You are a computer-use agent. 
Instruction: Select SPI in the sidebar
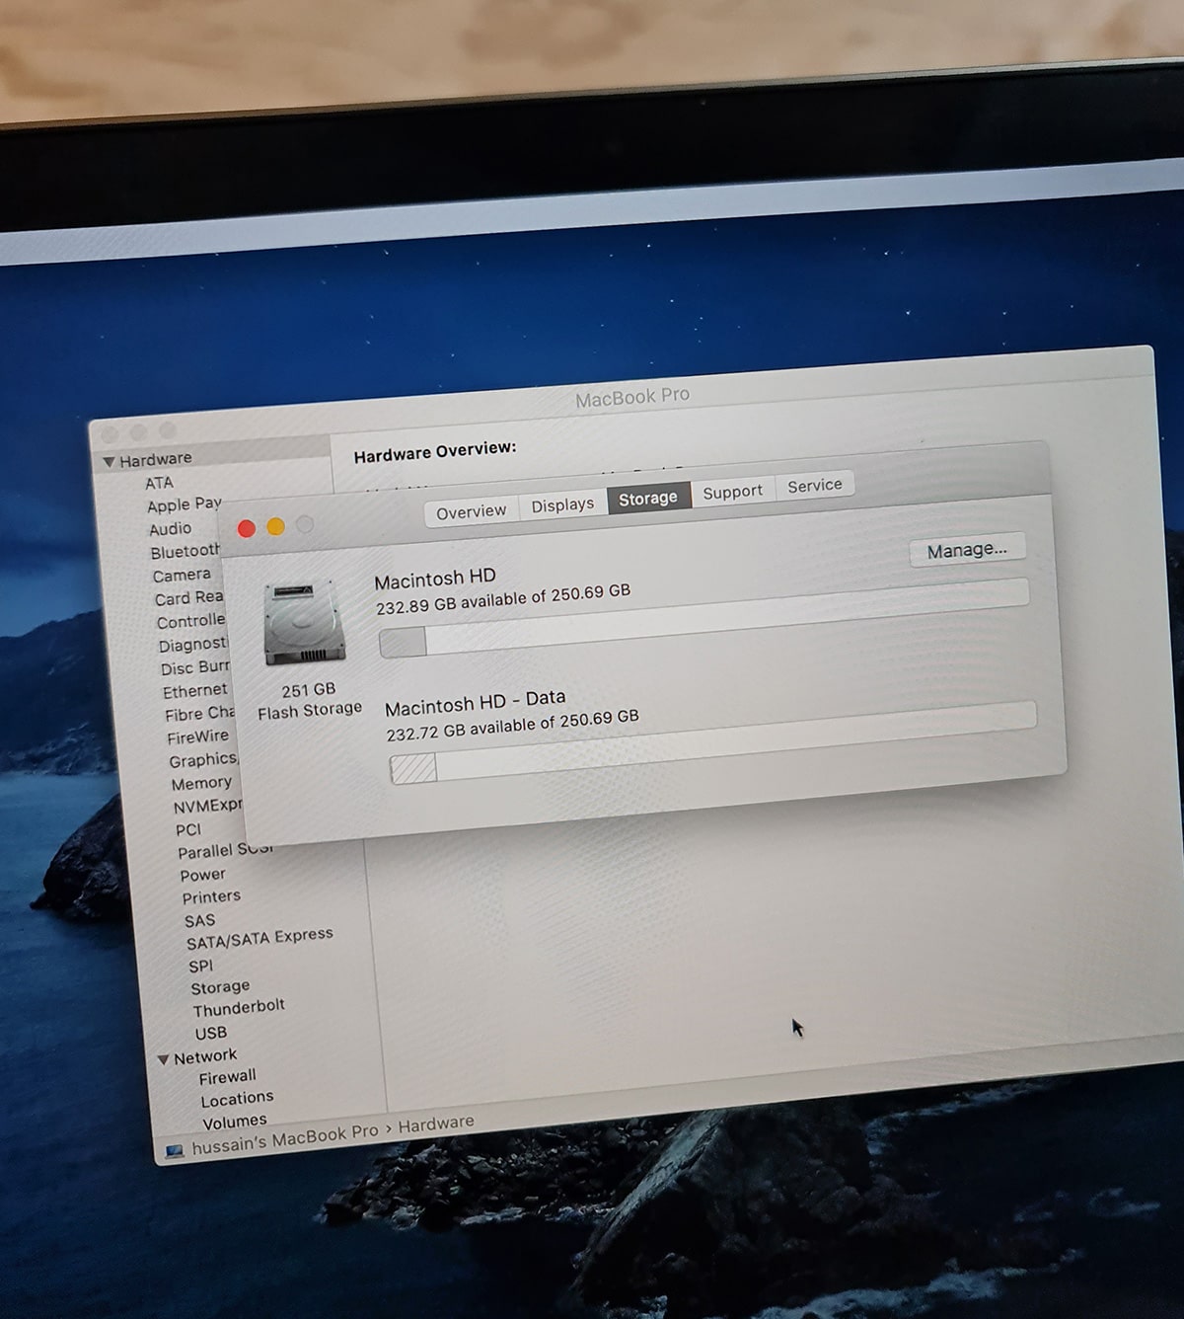tap(200, 967)
